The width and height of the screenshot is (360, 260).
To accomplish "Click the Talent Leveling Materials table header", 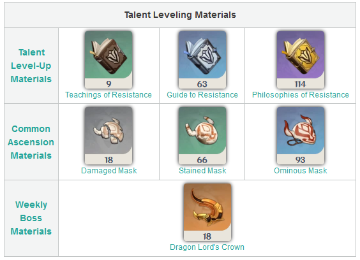I will (180, 15).
